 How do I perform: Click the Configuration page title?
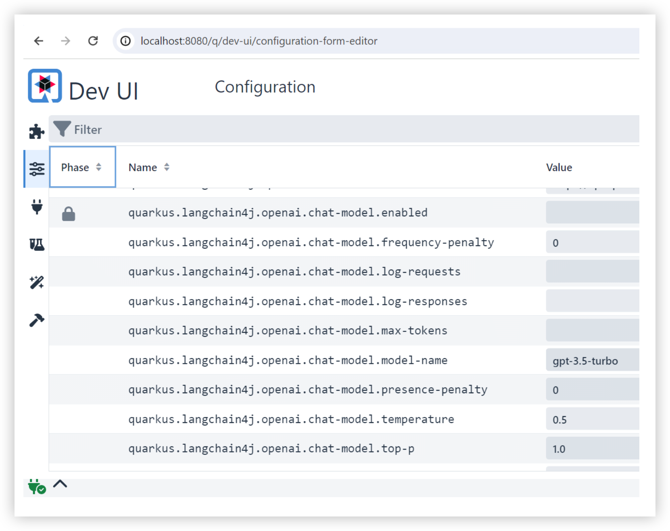click(x=265, y=87)
